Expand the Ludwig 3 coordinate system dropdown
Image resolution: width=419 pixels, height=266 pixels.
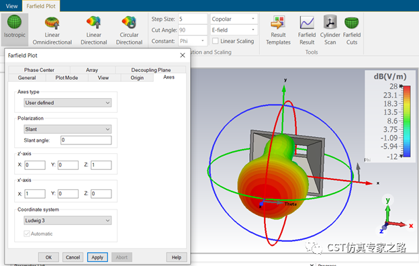click(x=68, y=220)
